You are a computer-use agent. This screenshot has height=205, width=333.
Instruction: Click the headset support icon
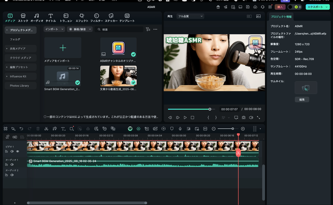(263, 7)
